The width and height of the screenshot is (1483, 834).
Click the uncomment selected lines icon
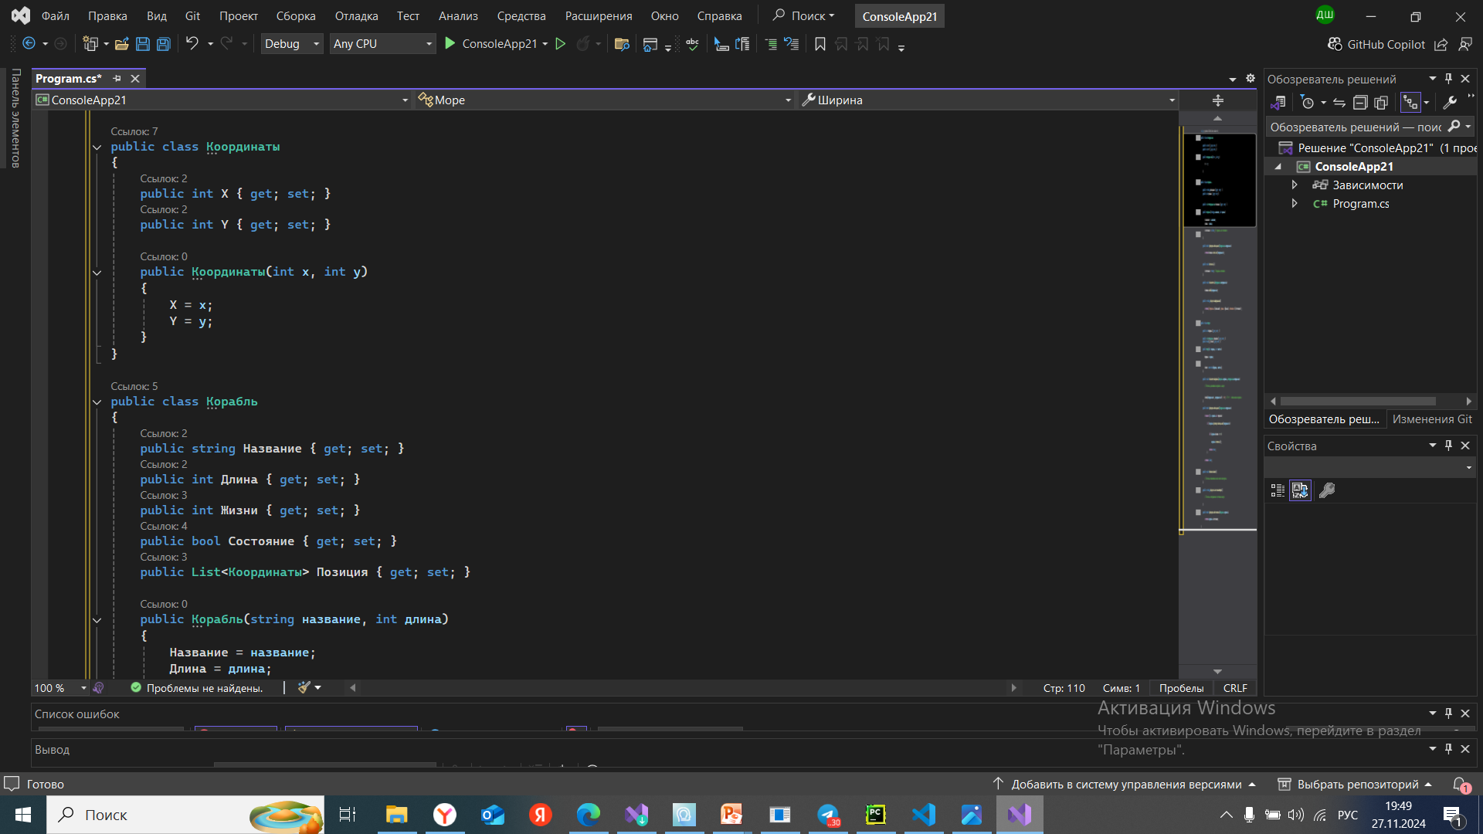(x=792, y=44)
